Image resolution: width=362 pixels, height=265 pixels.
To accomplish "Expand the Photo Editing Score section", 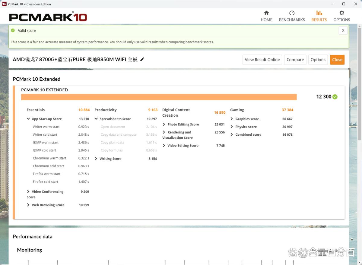I will [164, 124].
